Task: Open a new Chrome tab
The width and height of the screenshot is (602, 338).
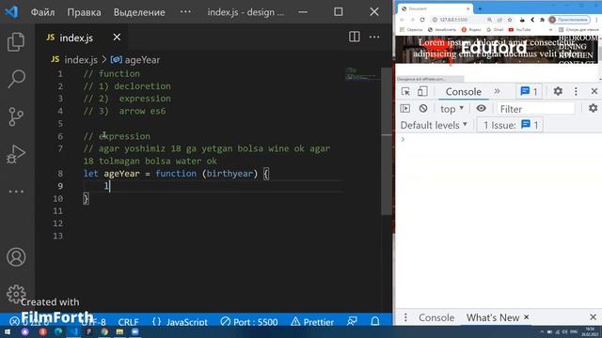Action: tap(480, 8)
